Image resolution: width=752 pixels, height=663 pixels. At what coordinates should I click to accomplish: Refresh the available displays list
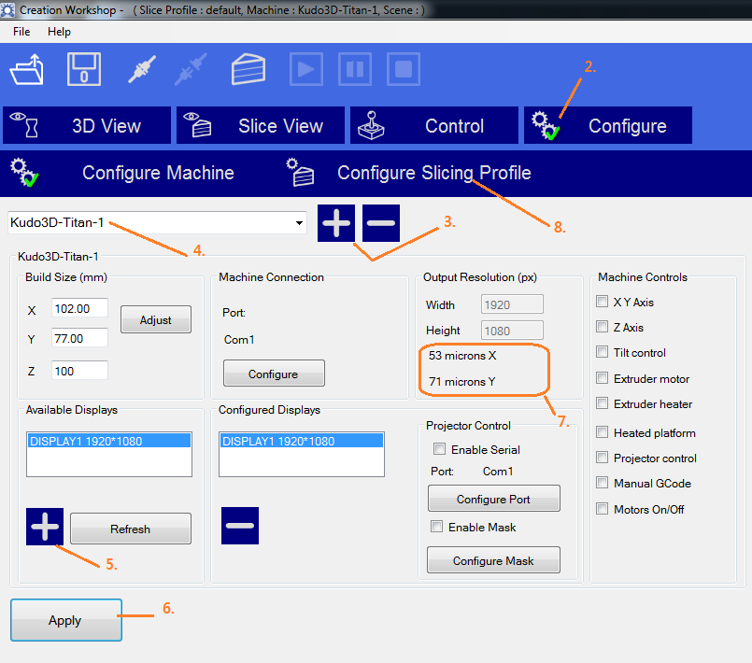pyautogui.click(x=130, y=529)
